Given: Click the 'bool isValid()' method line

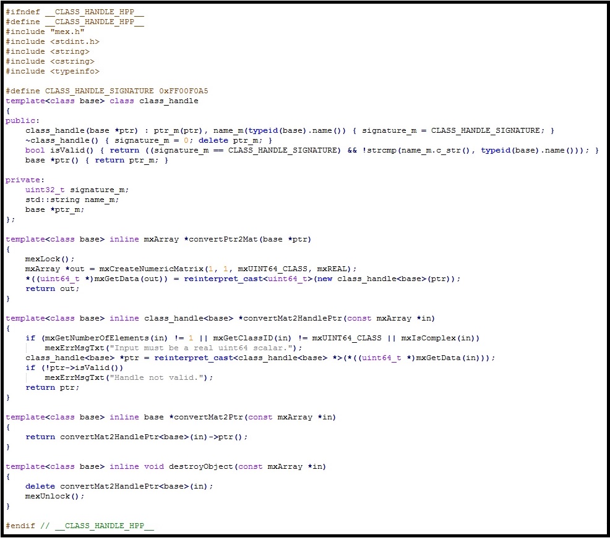Looking at the screenshot, I should 312,150.
